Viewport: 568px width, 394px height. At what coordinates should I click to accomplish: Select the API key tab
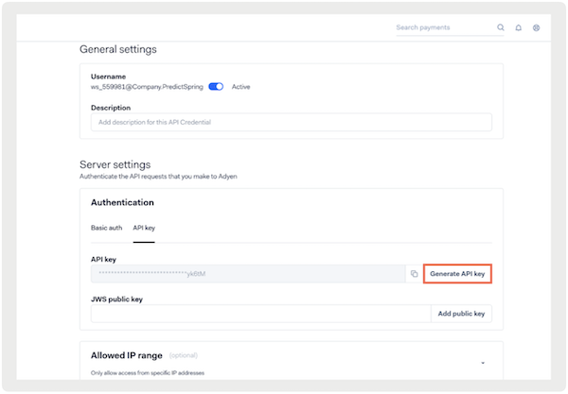coord(144,228)
